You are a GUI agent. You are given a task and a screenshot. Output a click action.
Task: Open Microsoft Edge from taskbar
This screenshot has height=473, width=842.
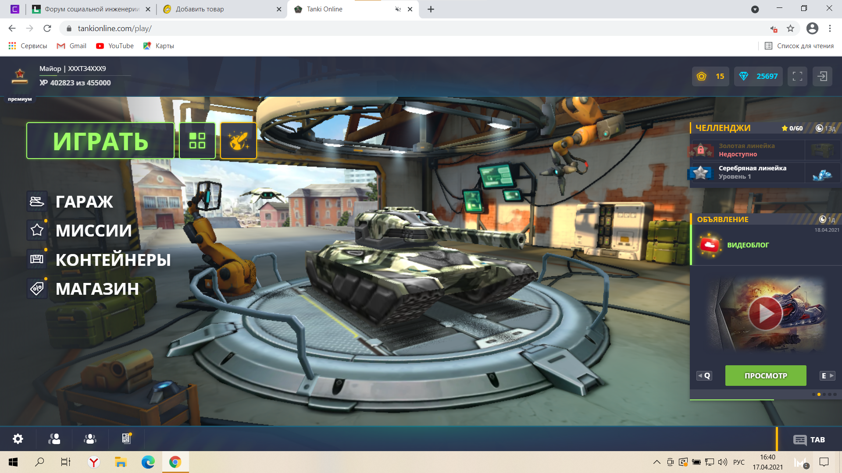(x=148, y=462)
